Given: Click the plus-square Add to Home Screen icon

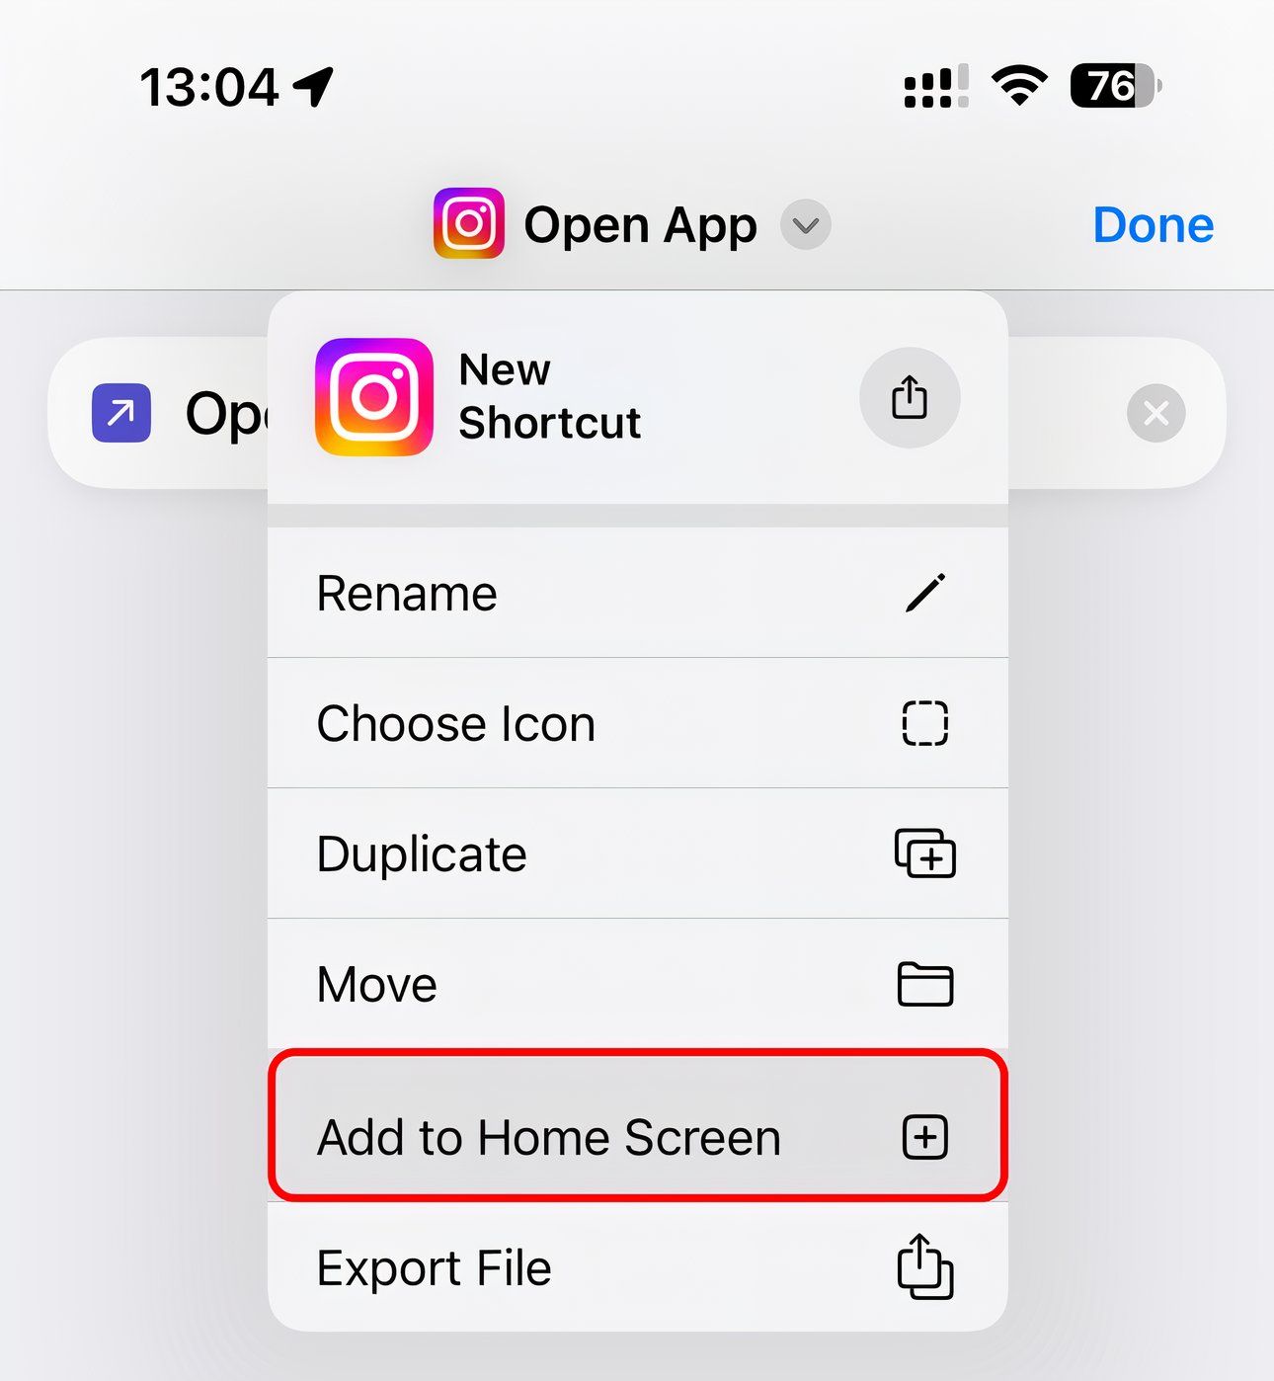Looking at the screenshot, I should coord(925,1137).
